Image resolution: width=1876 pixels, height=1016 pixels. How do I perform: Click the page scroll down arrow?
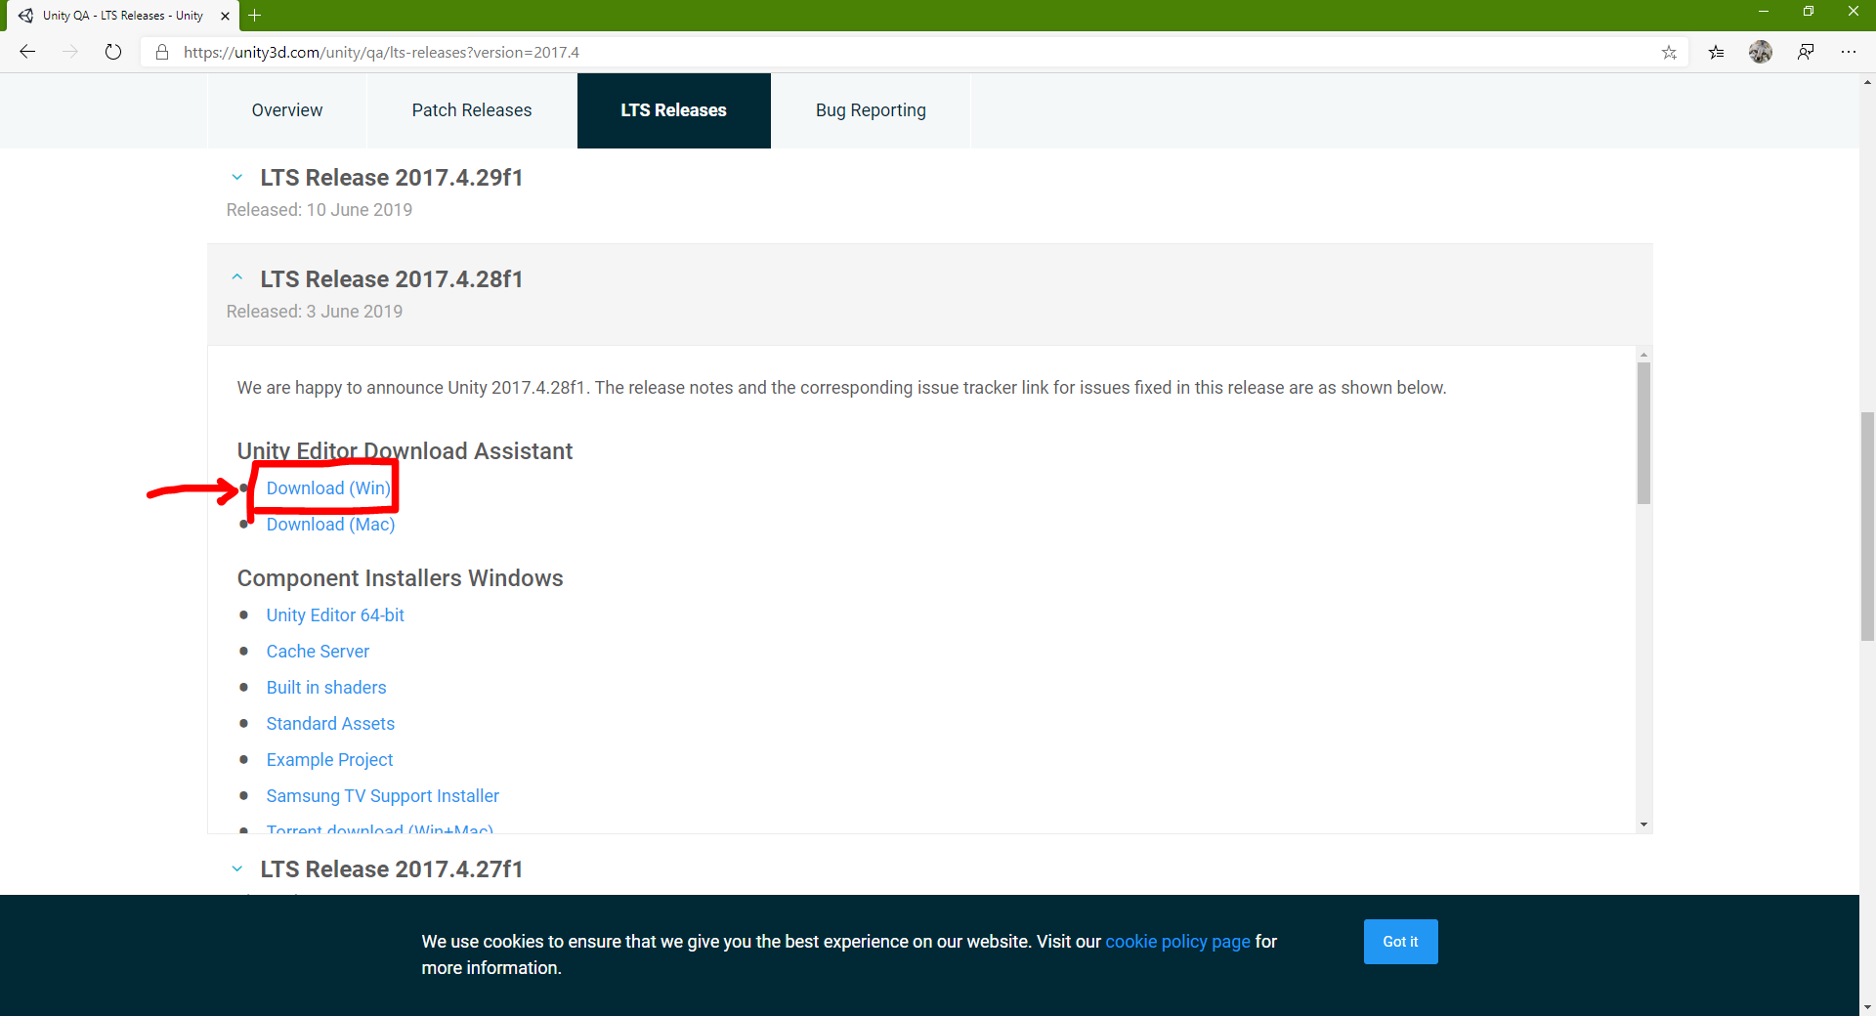click(1867, 1006)
